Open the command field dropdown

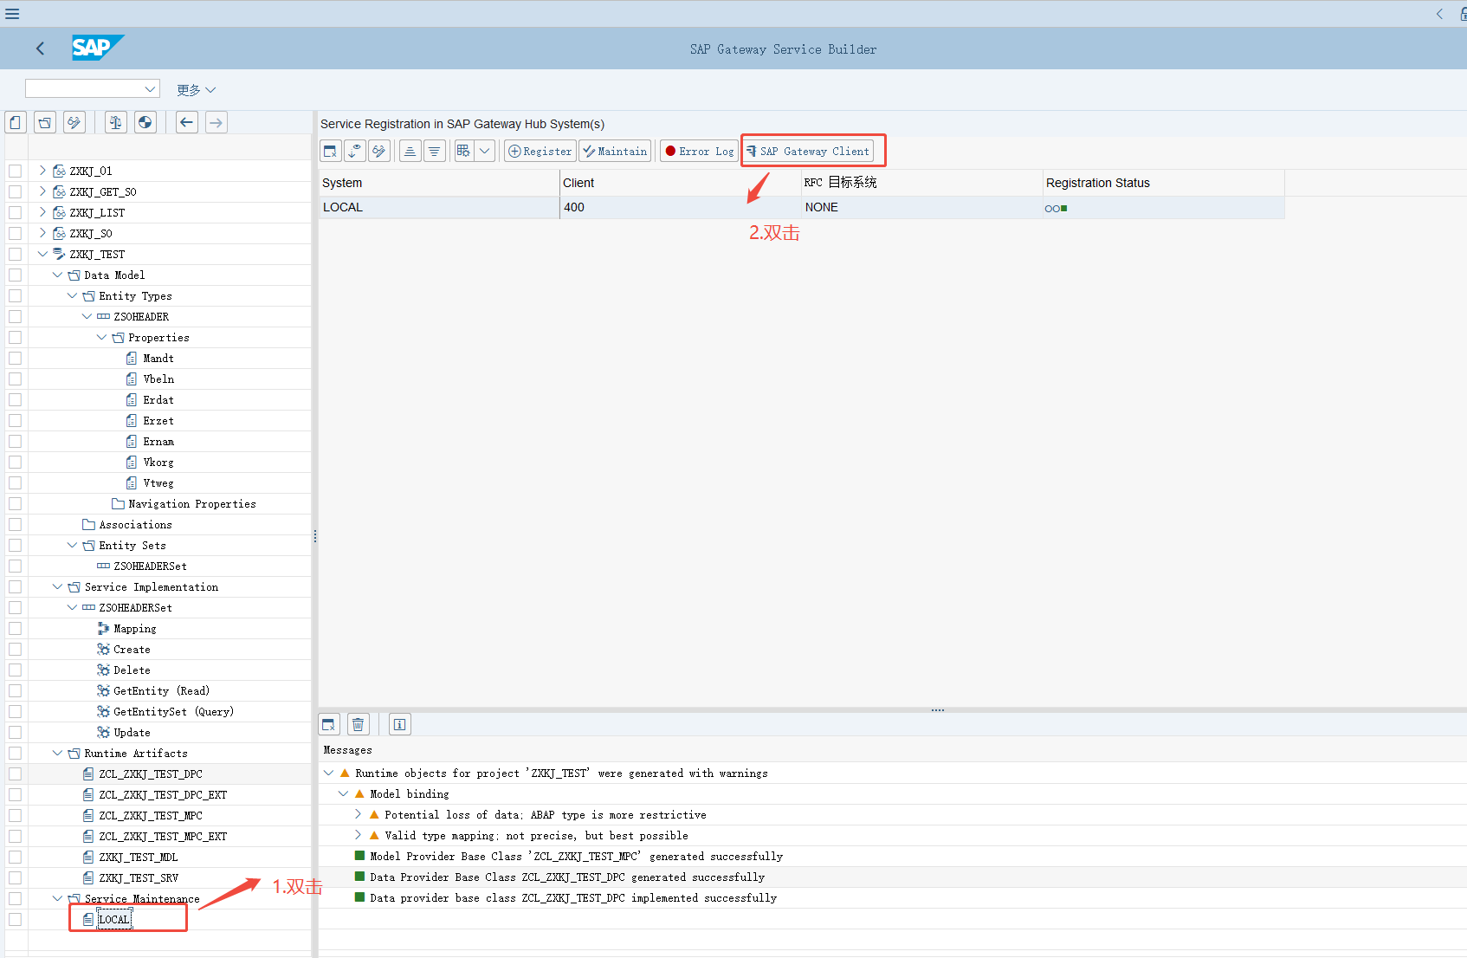point(151,89)
